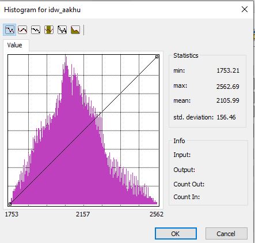Select the mean value 2105.99
This screenshot has width=255, height=243.
[x=228, y=100]
